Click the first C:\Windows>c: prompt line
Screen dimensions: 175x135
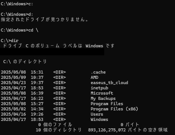[x=17, y=4]
